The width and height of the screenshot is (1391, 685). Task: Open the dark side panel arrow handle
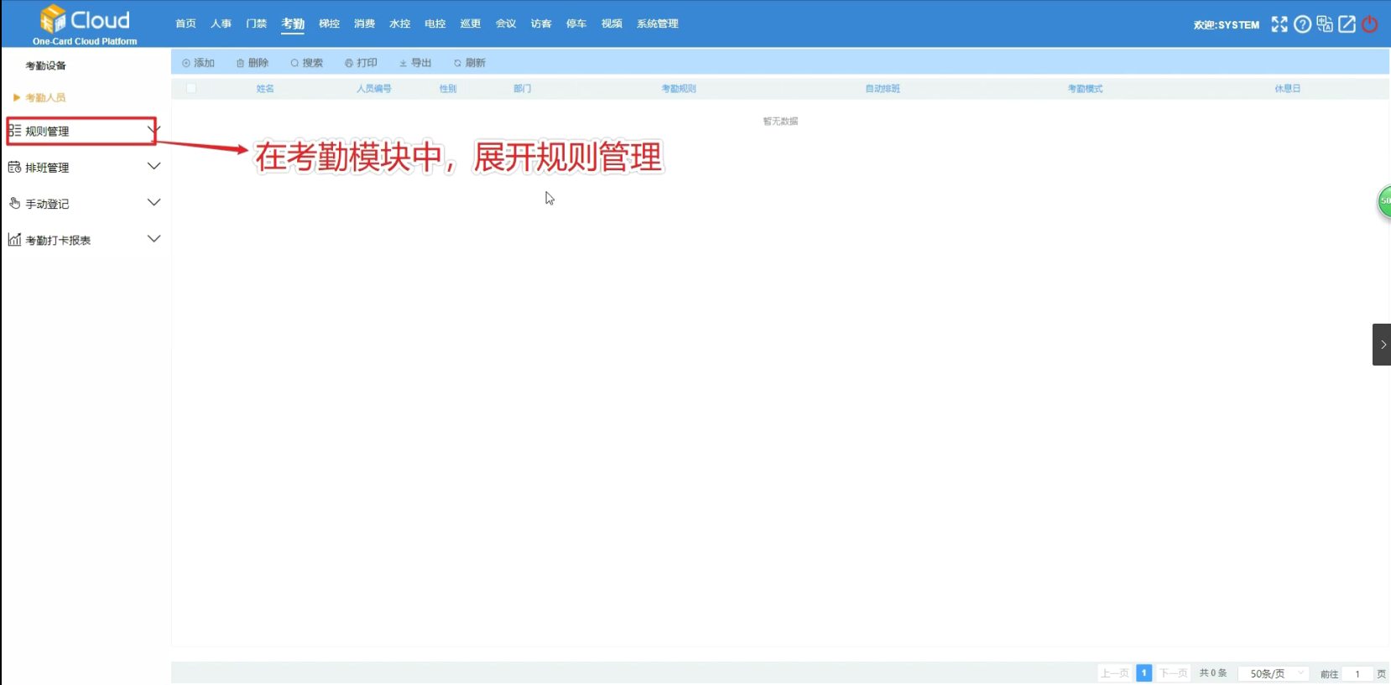pyautogui.click(x=1382, y=345)
